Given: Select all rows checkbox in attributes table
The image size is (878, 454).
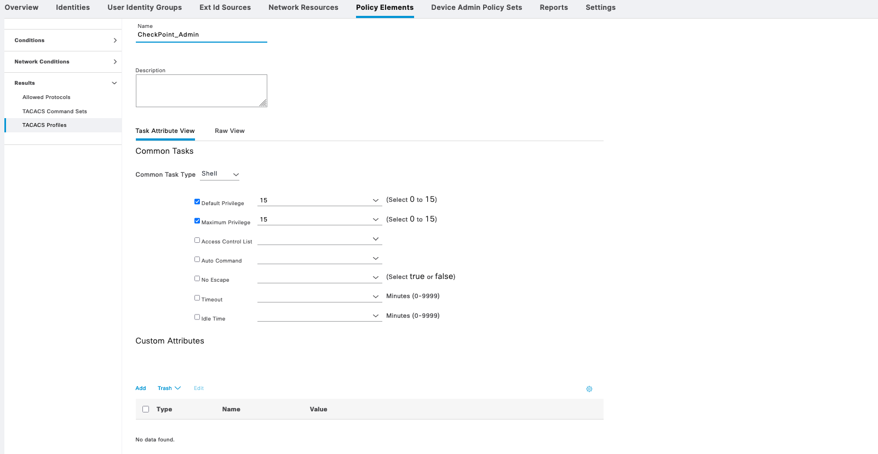Looking at the screenshot, I should point(146,409).
